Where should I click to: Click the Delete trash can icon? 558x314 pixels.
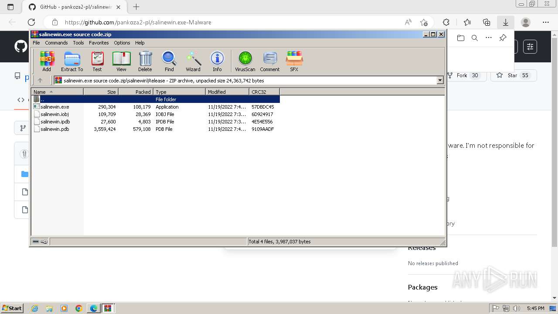click(x=145, y=61)
